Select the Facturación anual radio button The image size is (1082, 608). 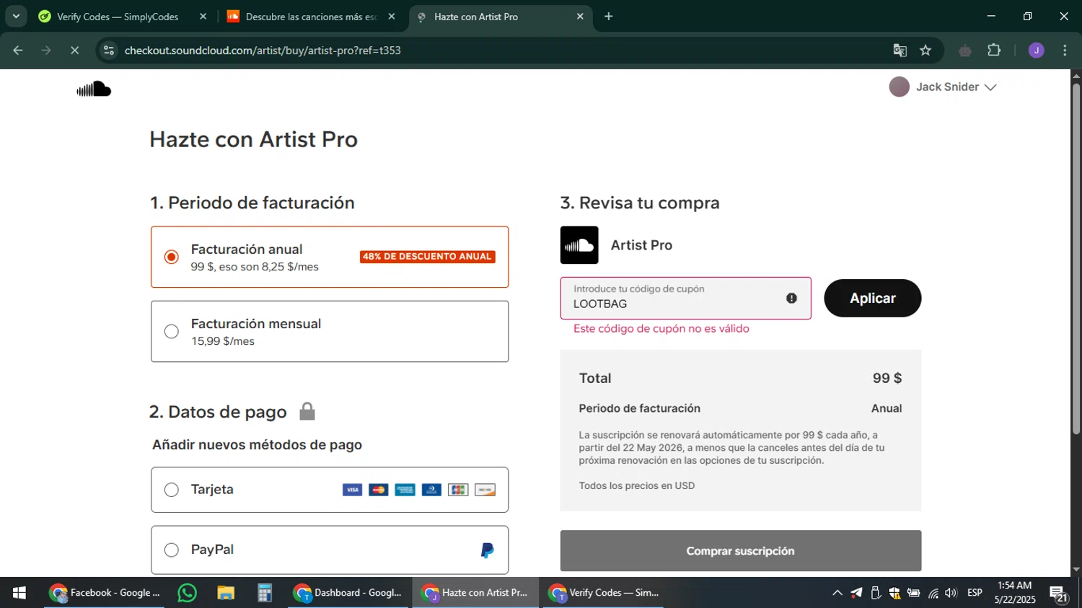[x=171, y=257]
